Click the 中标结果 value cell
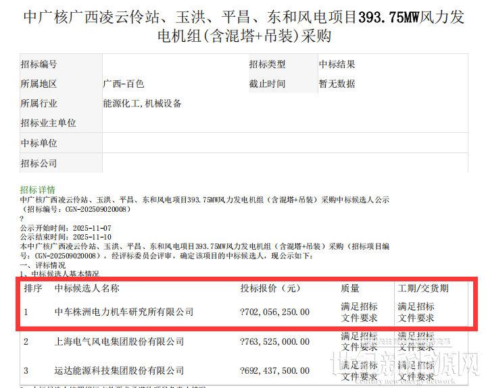The image size is (486, 388). click(x=337, y=65)
